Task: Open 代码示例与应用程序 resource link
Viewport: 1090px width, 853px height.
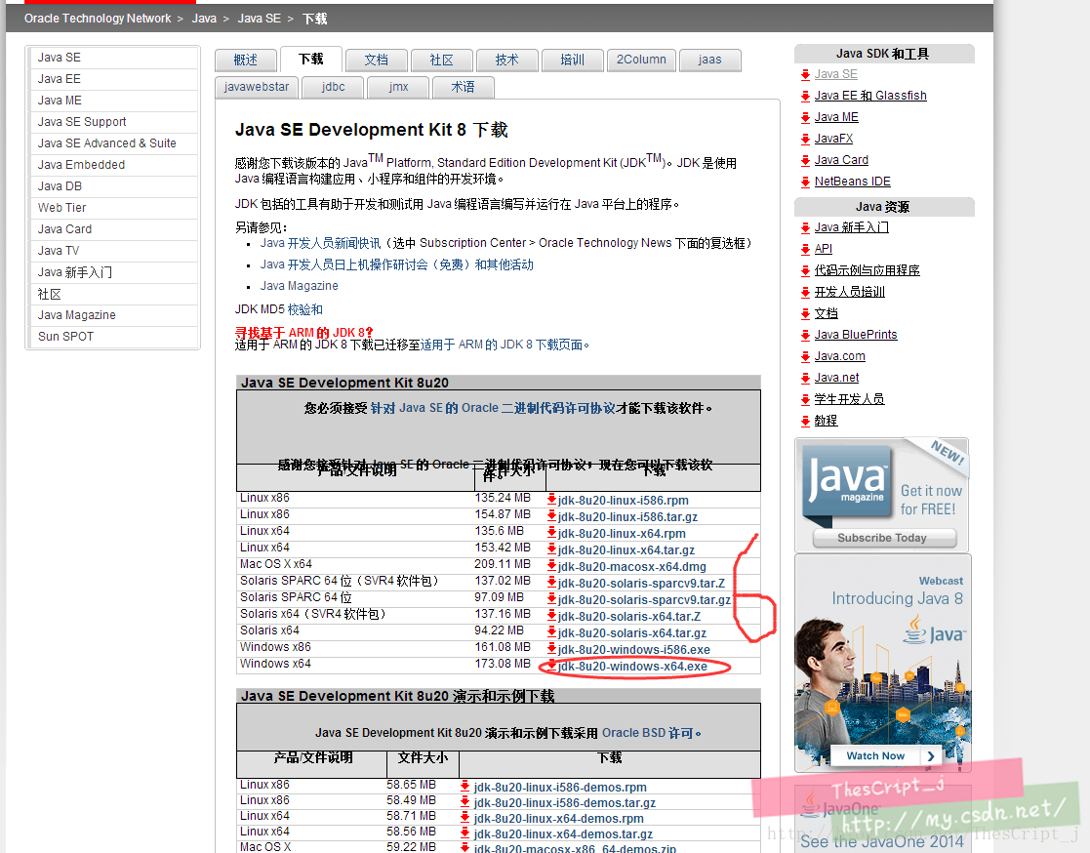Action: click(867, 270)
